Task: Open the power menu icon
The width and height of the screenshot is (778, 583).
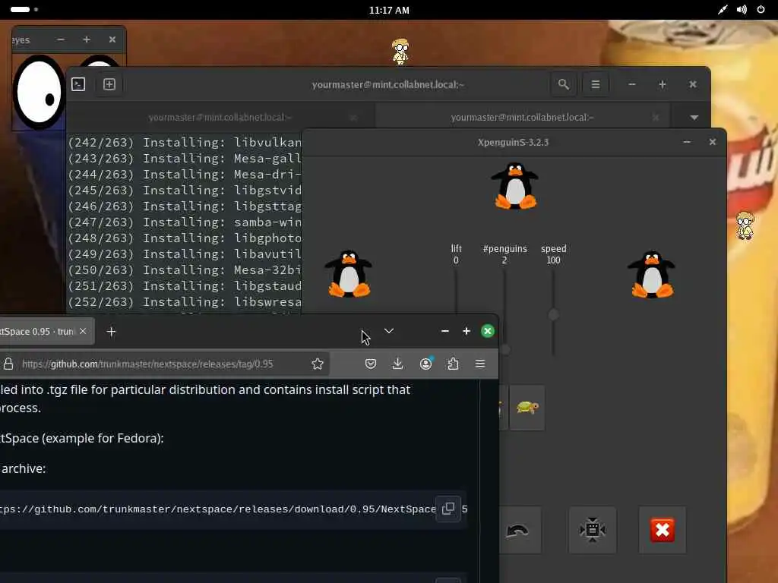Action: pyautogui.click(x=761, y=9)
